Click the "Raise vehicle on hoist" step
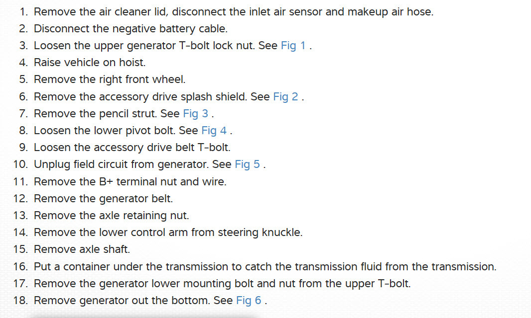The image size is (531, 318). click(x=89, y=63)
